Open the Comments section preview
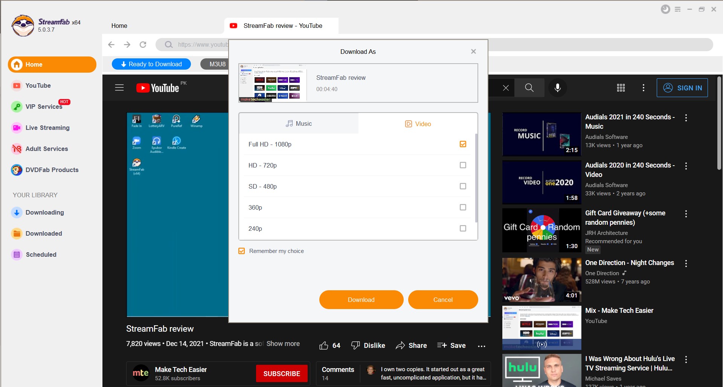 pyautogui.click(x=403, y=373)
